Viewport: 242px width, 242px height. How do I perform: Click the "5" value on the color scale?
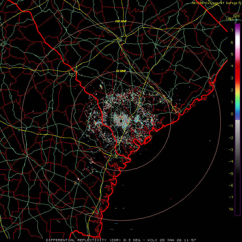click(232, 54)
